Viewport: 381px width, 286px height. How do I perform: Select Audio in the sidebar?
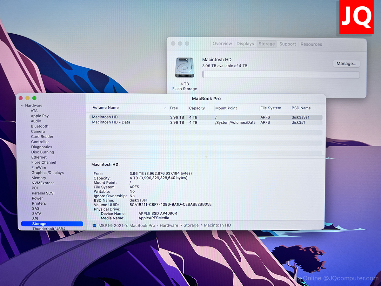pyautogui.click(x=36, y=121)
